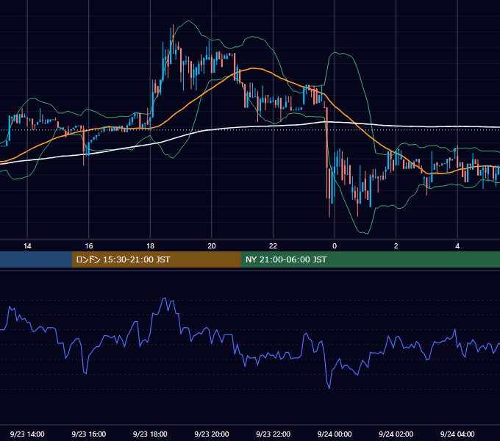Click the 9/23 14:00 timestamp label
Viewport: 500px width, 441px height.
27,434
